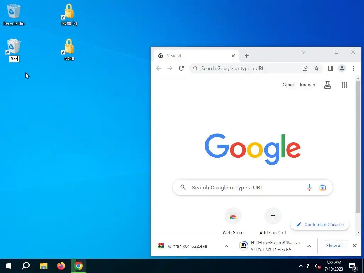Open the Google apps grid
Image resolution: width=364 pixels, height=273 pixels.
344,85
